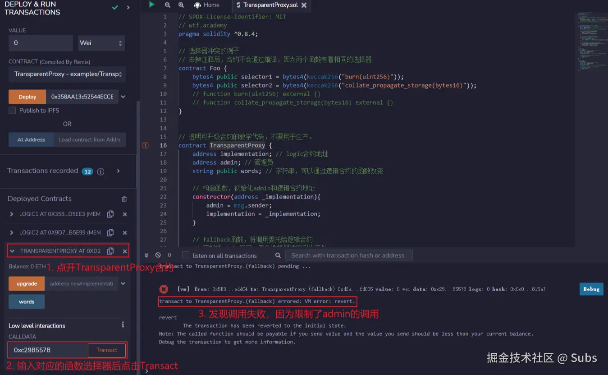Collapse the terminal with the double chevron
Viewport: 608px width, 375px height.
point(146,255)
